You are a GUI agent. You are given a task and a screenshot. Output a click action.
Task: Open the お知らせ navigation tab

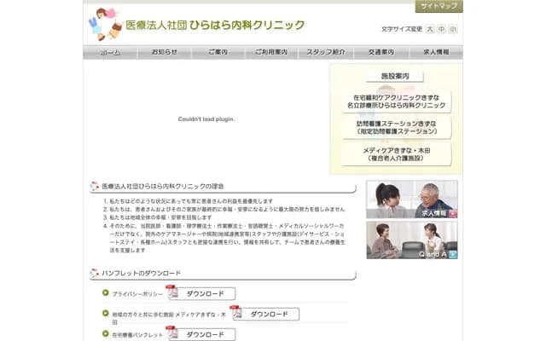(x=164, y=52)
